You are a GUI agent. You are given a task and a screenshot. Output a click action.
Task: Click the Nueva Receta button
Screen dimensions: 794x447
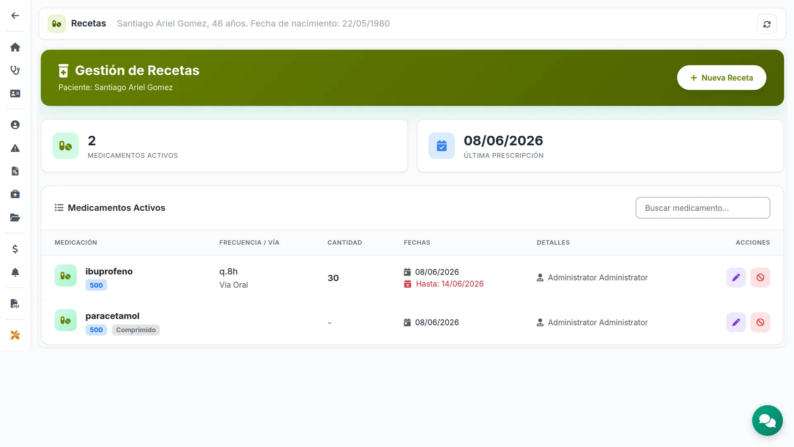coord(721,78)
